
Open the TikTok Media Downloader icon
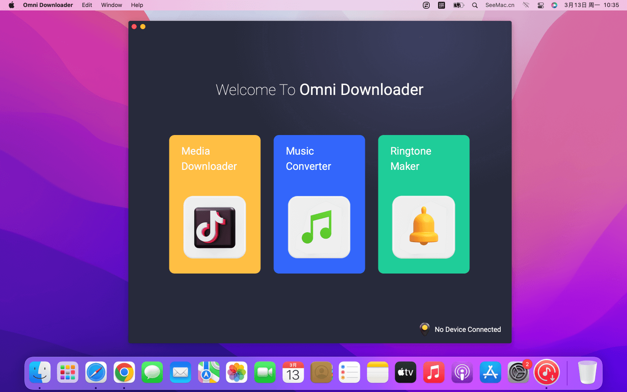215,227
